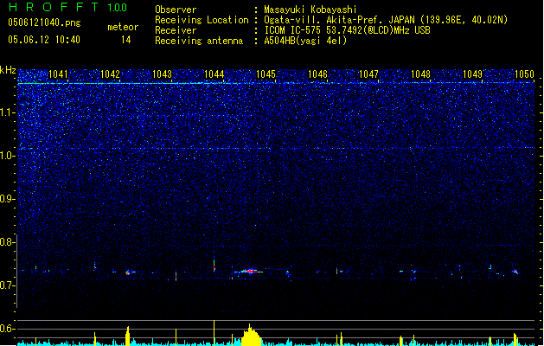Select the file name 0506121040.png
Screen dimensions: 544x346
[x=44, y=22]
